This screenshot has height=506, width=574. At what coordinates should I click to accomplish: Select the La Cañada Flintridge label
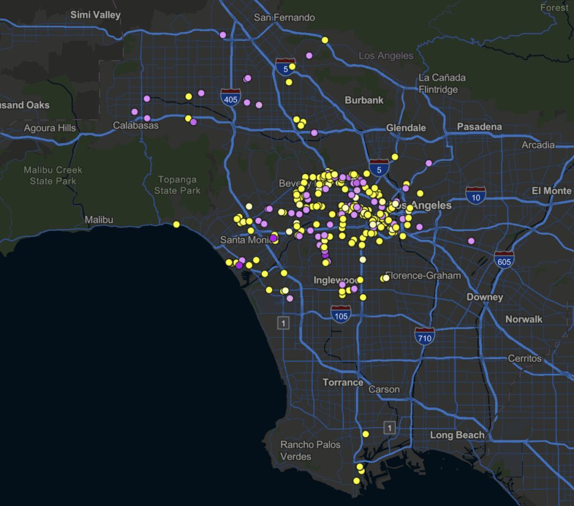coord(442,83)
